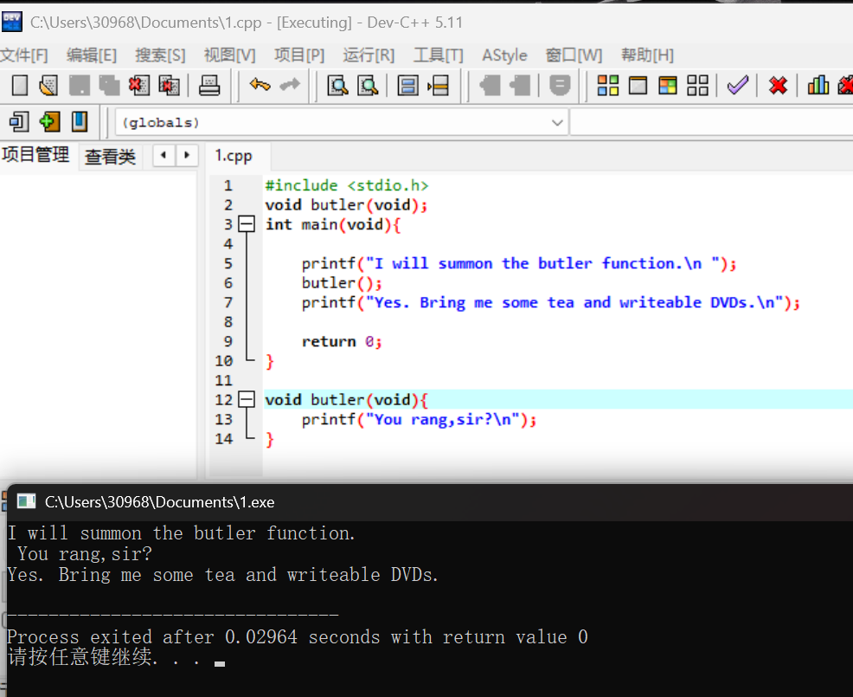853x697 pixels.
Task: Click the Toggle comment icon
Action: tap(560, 86)
